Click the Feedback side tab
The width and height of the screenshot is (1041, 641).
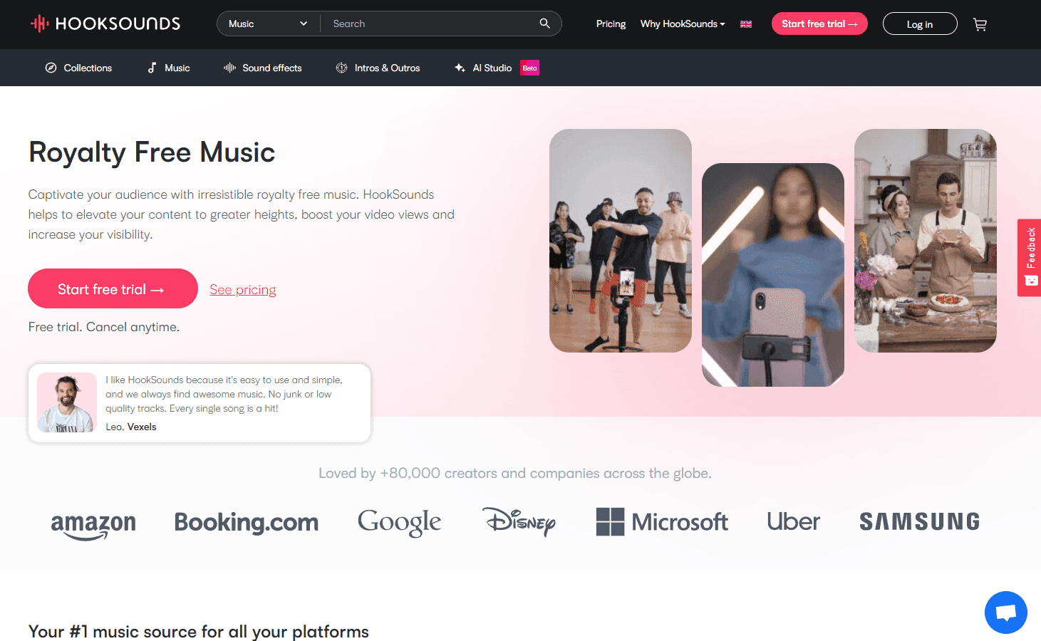click(1030, 257)
